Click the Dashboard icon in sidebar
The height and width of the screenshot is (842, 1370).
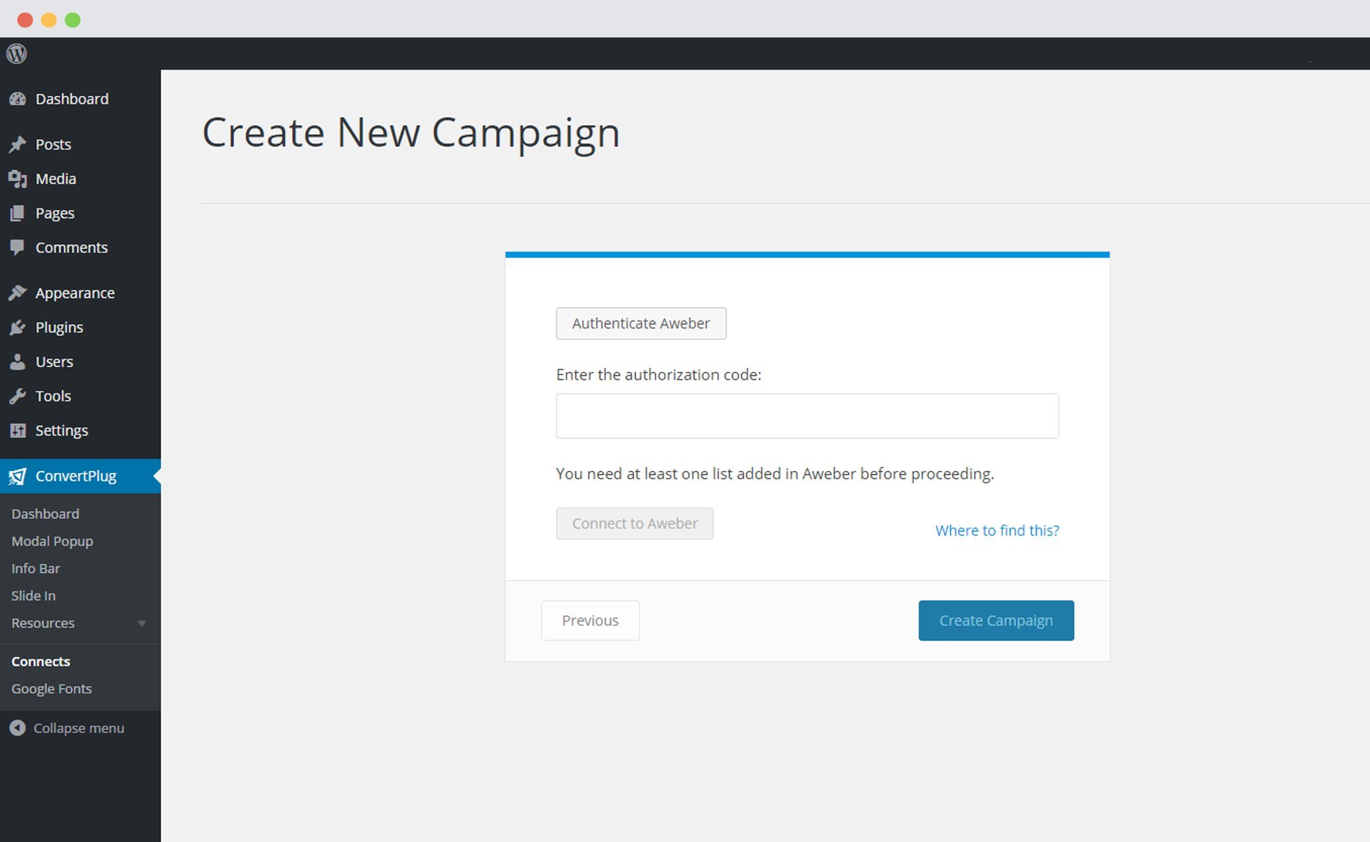pyautogui.click(x=19, y=98)
